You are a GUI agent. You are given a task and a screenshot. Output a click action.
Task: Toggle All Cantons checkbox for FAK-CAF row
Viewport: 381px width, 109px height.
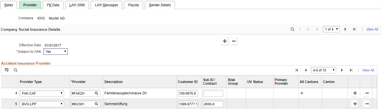coord(302,93)
